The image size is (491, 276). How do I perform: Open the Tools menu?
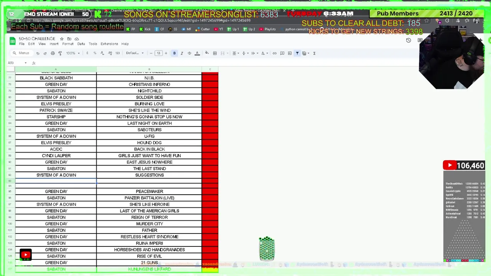point(93,44)
